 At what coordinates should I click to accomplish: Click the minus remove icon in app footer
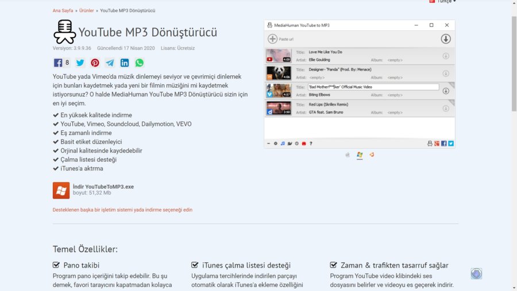[268, 143]
